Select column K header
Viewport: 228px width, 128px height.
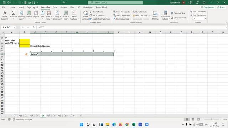coord(119,32)
